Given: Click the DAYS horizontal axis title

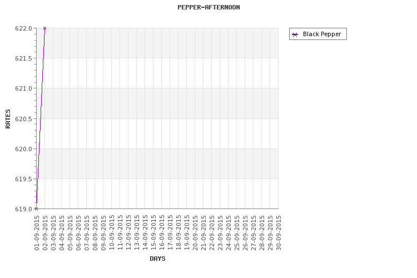Looking at the screenshot, I should click(x=157, y=259).
